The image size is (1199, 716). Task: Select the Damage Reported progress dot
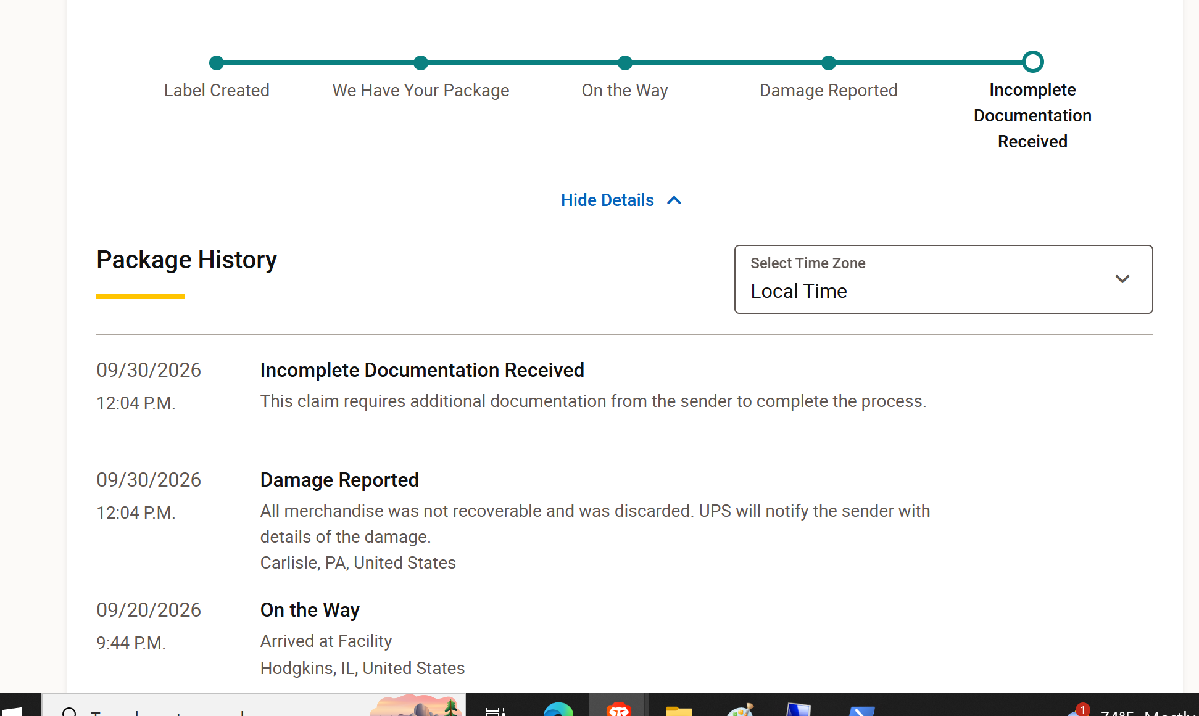(829, 62)
